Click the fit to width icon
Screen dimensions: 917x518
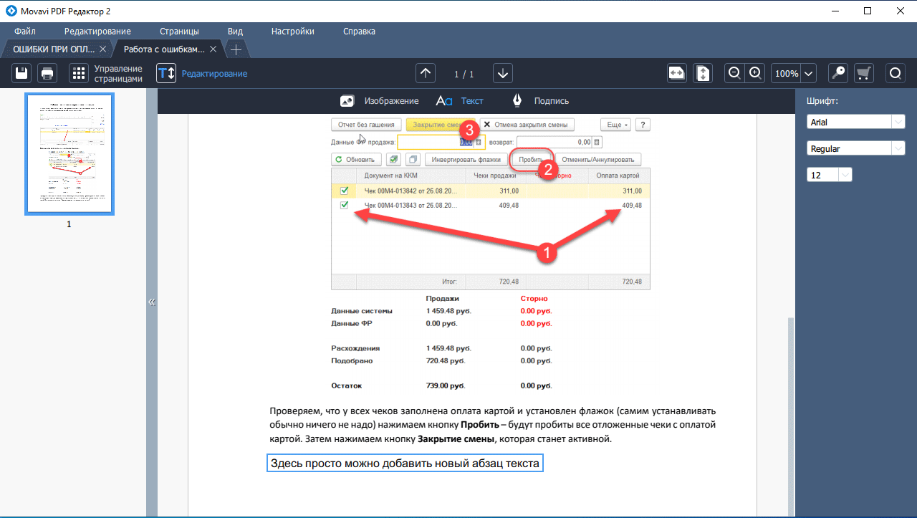point(677,73)
